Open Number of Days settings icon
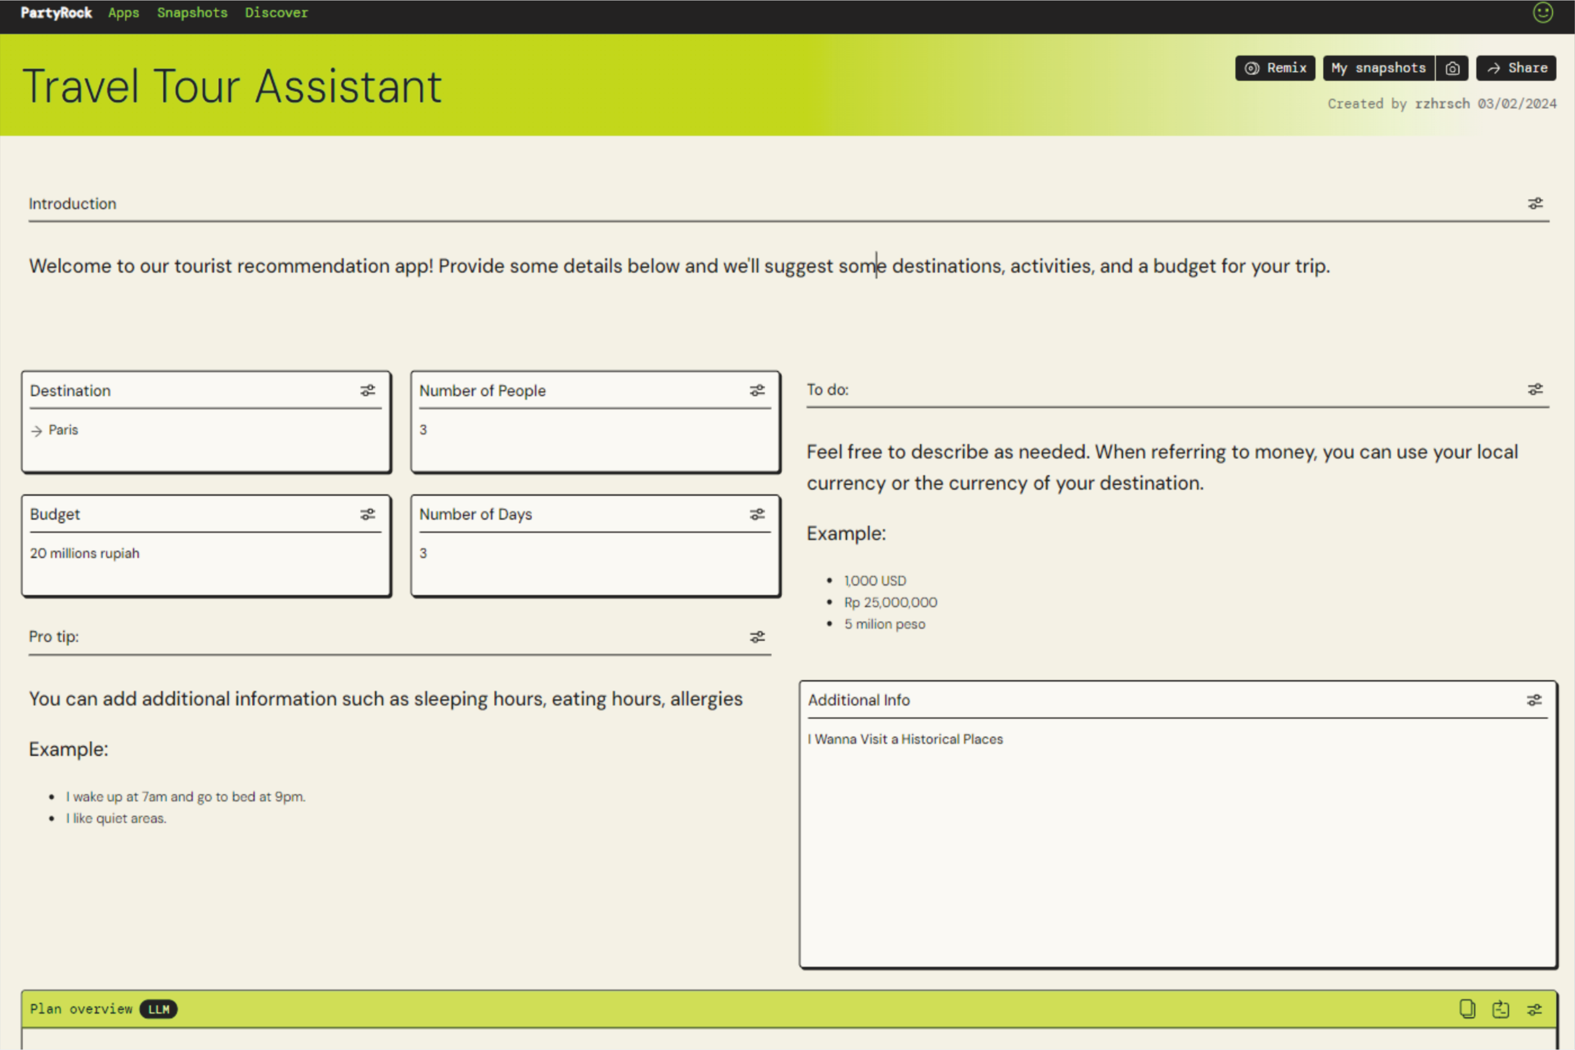This screenshot has width=1575, height=1050. (x=757, y=514)
